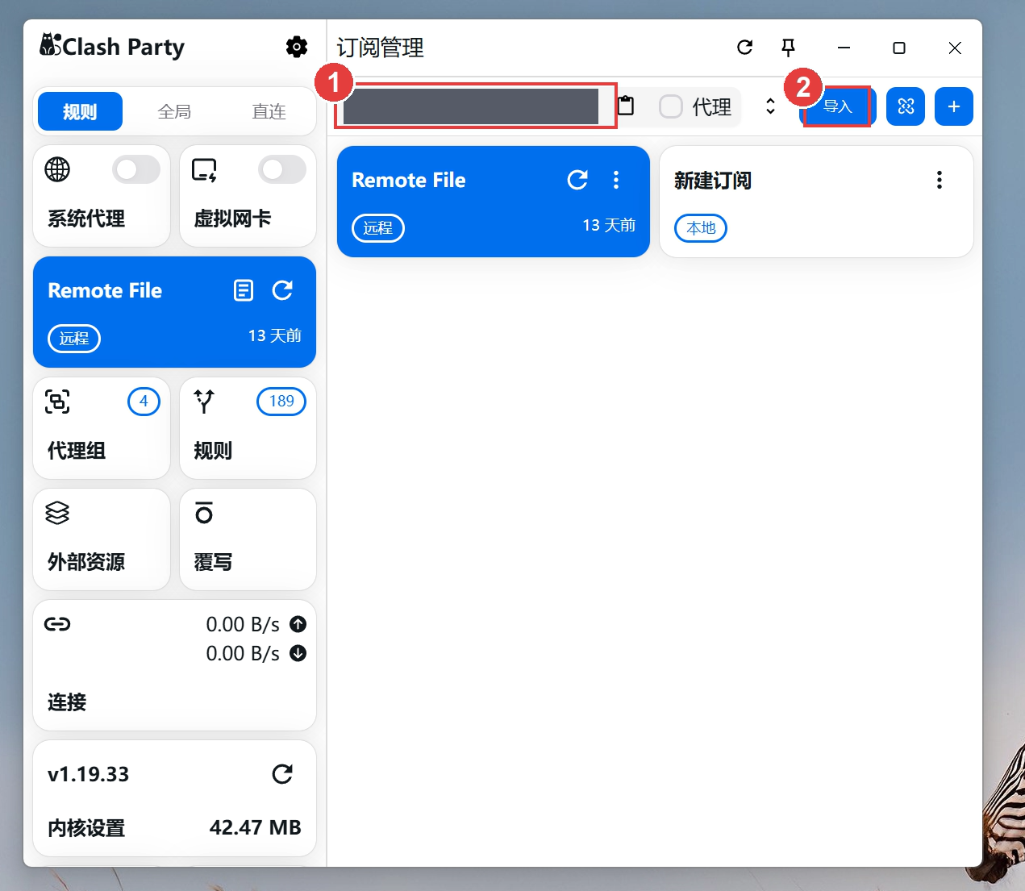Screen dimensions: 1025x891
Task: Click the rules fork icon
Action: point(204,402)
